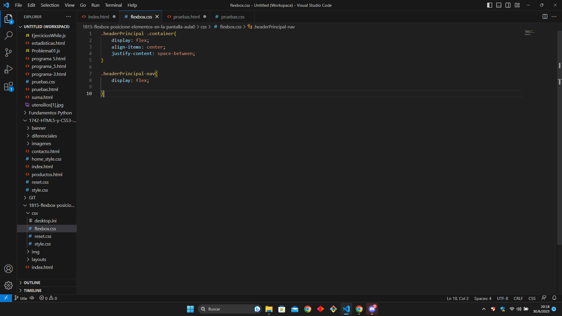Open productos.html file
The width and height of the screenshot is (562, 316).
[x=47, y=174]
